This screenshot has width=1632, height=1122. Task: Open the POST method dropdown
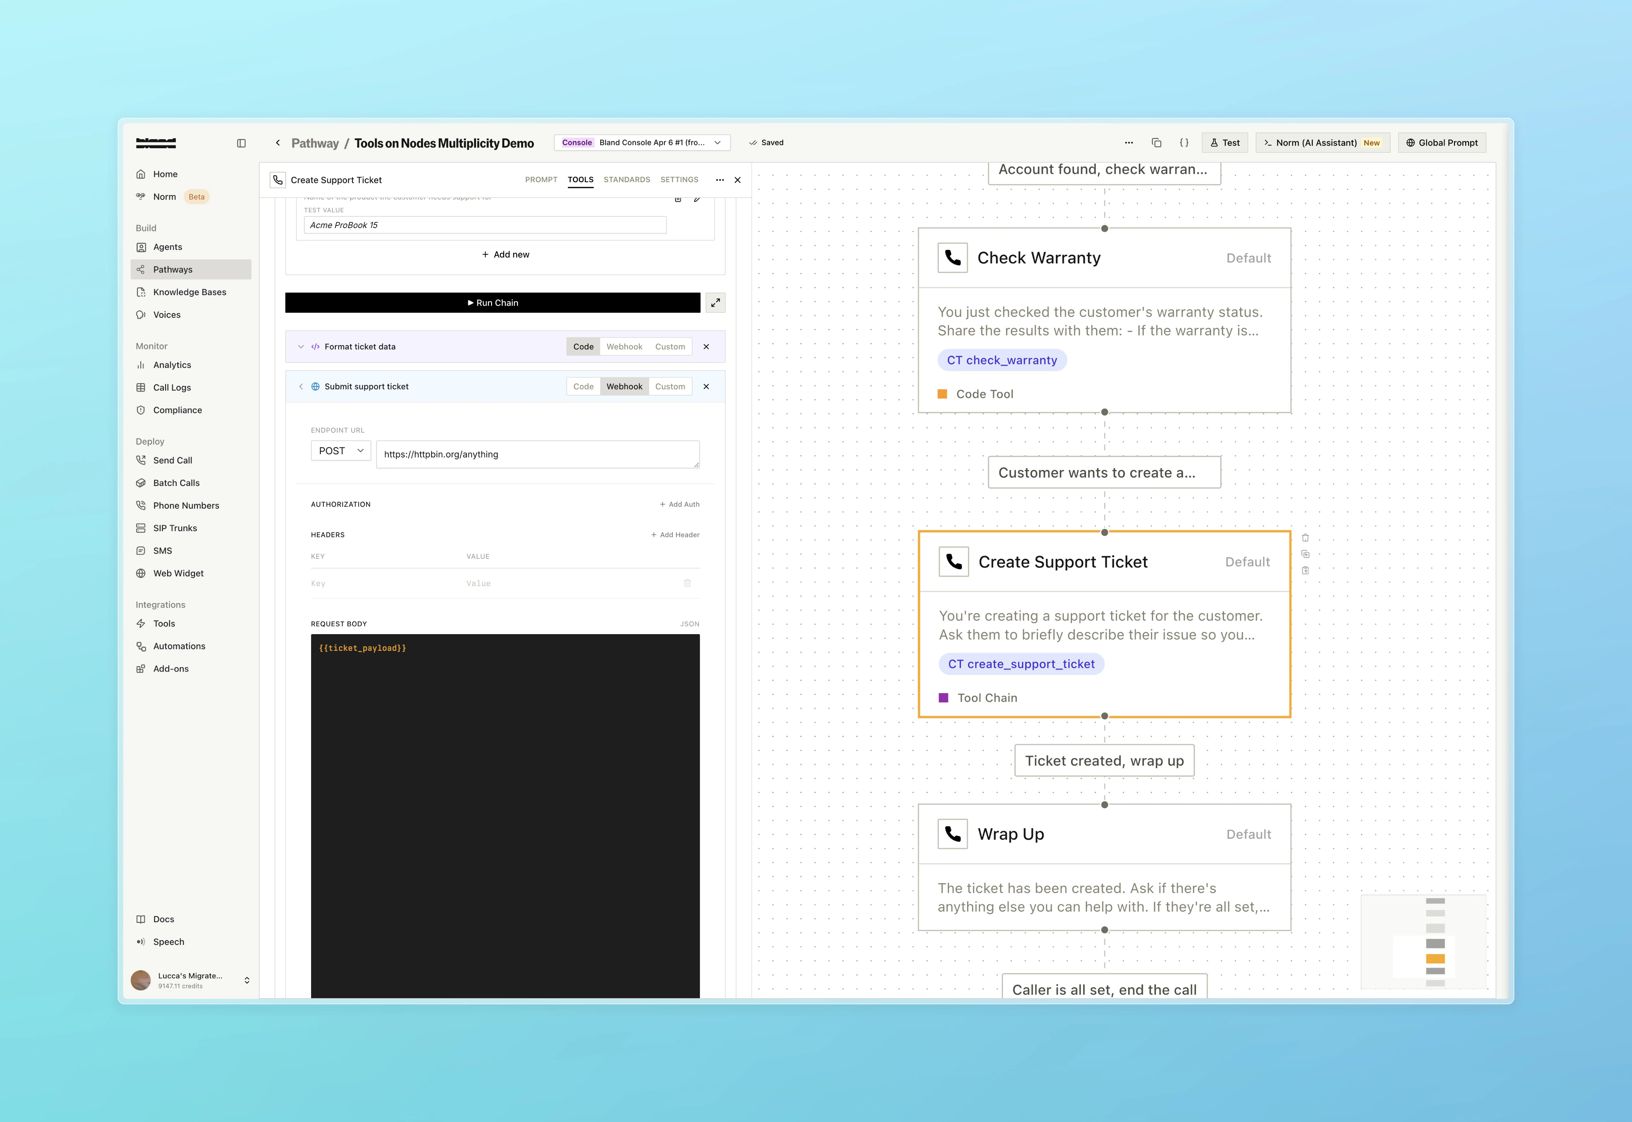pos(340,450)
